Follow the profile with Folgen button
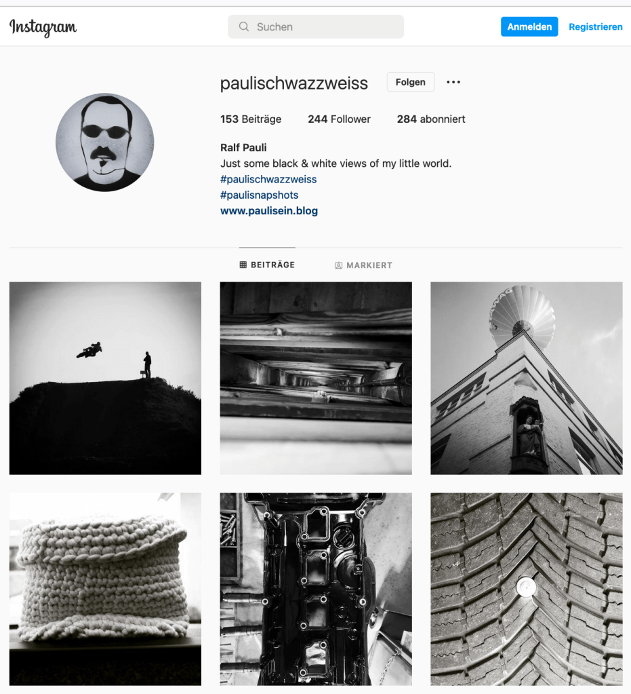Image resolution: width=631 pixels, height=694 pixels. click(x=410, y=82)
